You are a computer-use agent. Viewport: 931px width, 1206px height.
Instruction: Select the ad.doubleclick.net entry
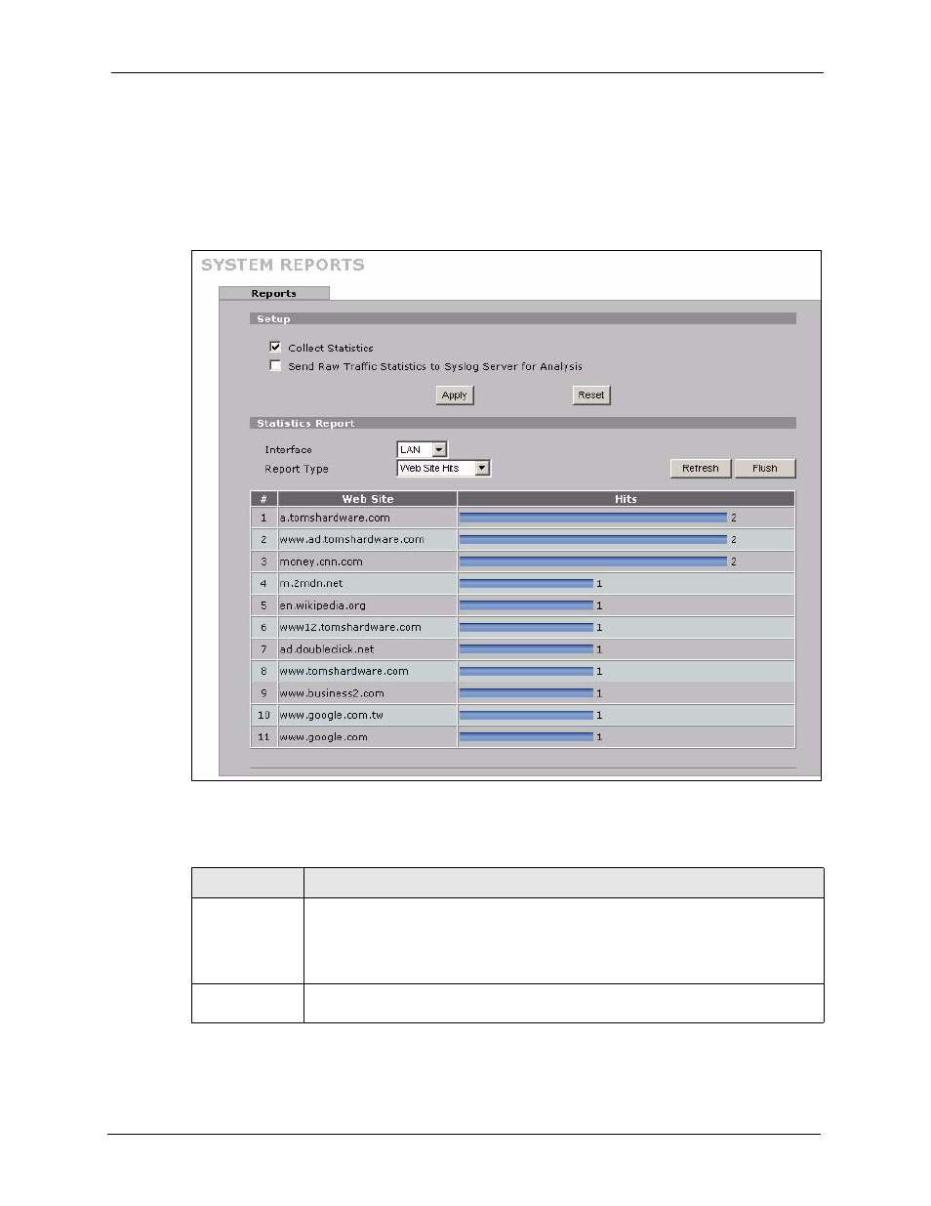point(327,649)
